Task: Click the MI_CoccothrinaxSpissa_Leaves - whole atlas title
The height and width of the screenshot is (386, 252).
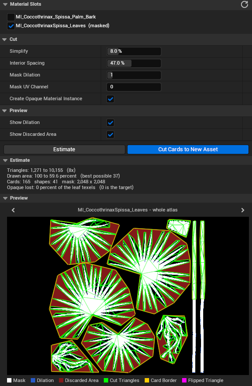Action: pyautogui.click(x=128, y=210)
